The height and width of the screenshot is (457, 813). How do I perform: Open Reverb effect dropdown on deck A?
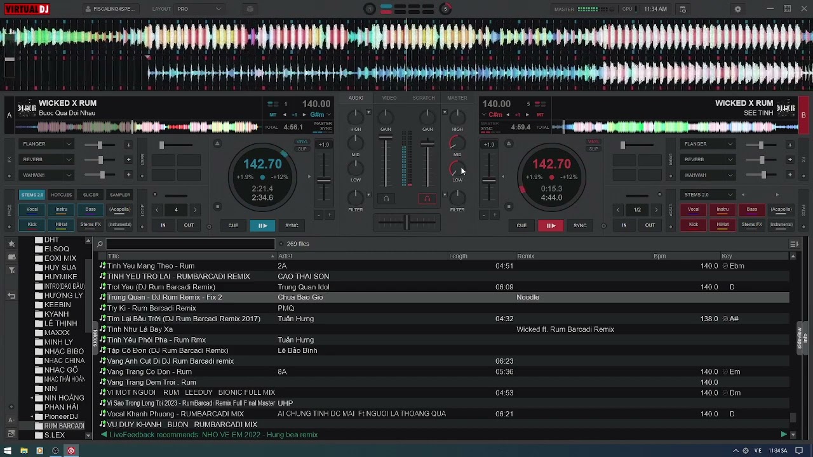(46, 159)
